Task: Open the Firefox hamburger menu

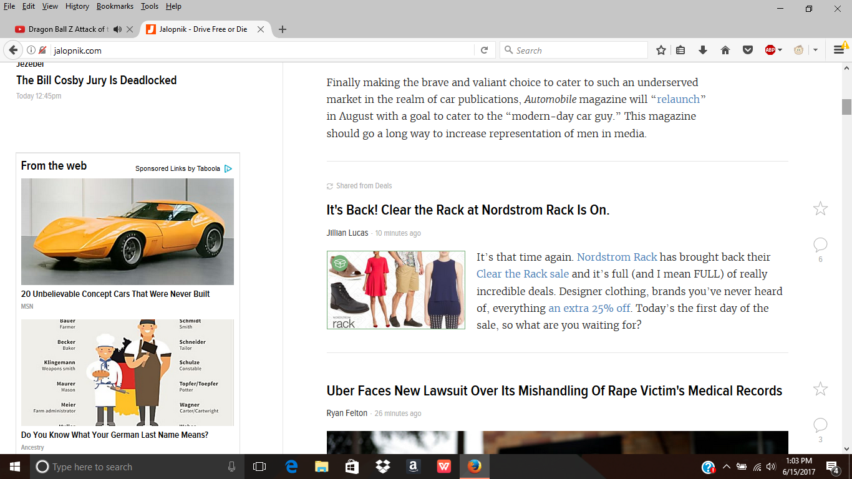Action: [x=839, y=50]
